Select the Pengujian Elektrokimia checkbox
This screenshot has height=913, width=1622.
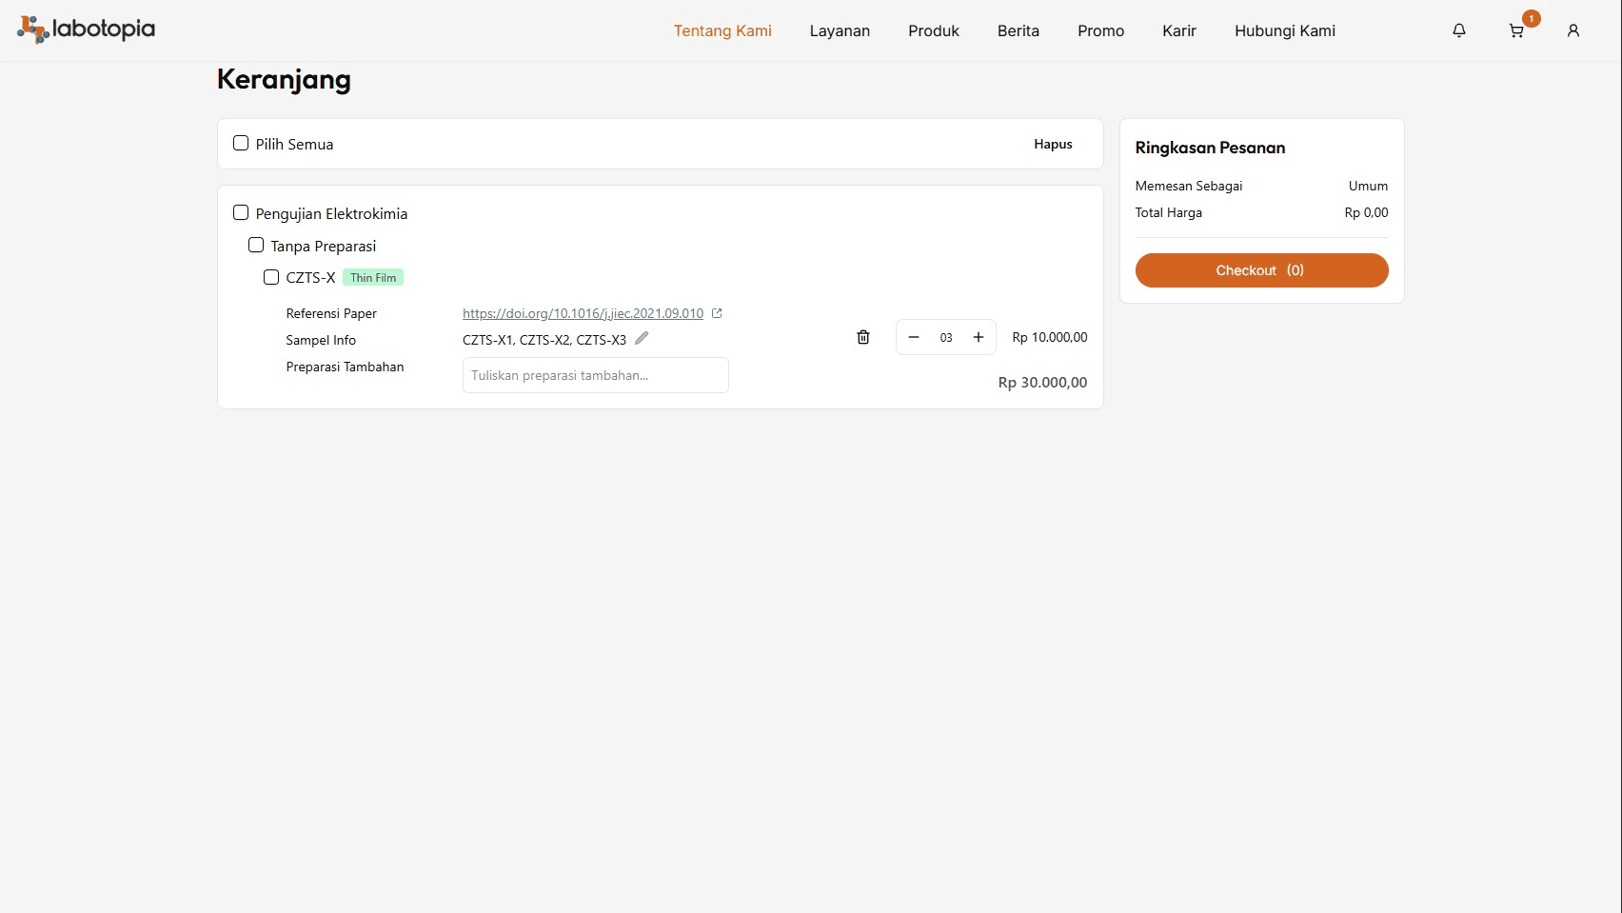pos(241,213)
